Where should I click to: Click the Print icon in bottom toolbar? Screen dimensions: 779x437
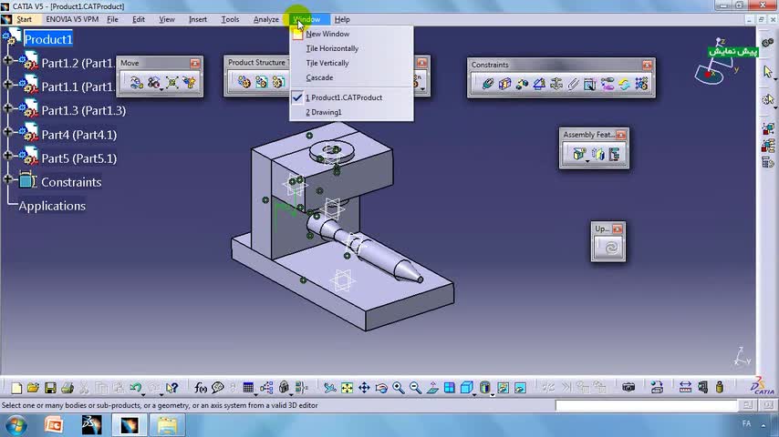coord(68,388)
